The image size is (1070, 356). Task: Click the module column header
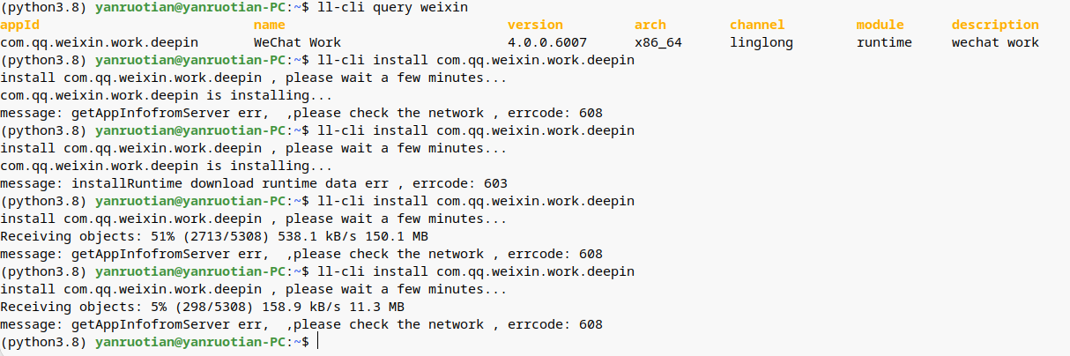coord(880,25)
